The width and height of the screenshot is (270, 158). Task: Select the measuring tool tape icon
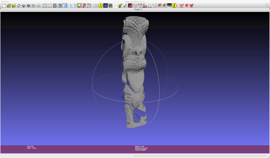[x=120, y=6]
